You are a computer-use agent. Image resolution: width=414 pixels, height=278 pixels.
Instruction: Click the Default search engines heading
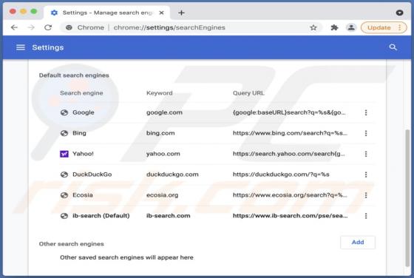point(74,75)
